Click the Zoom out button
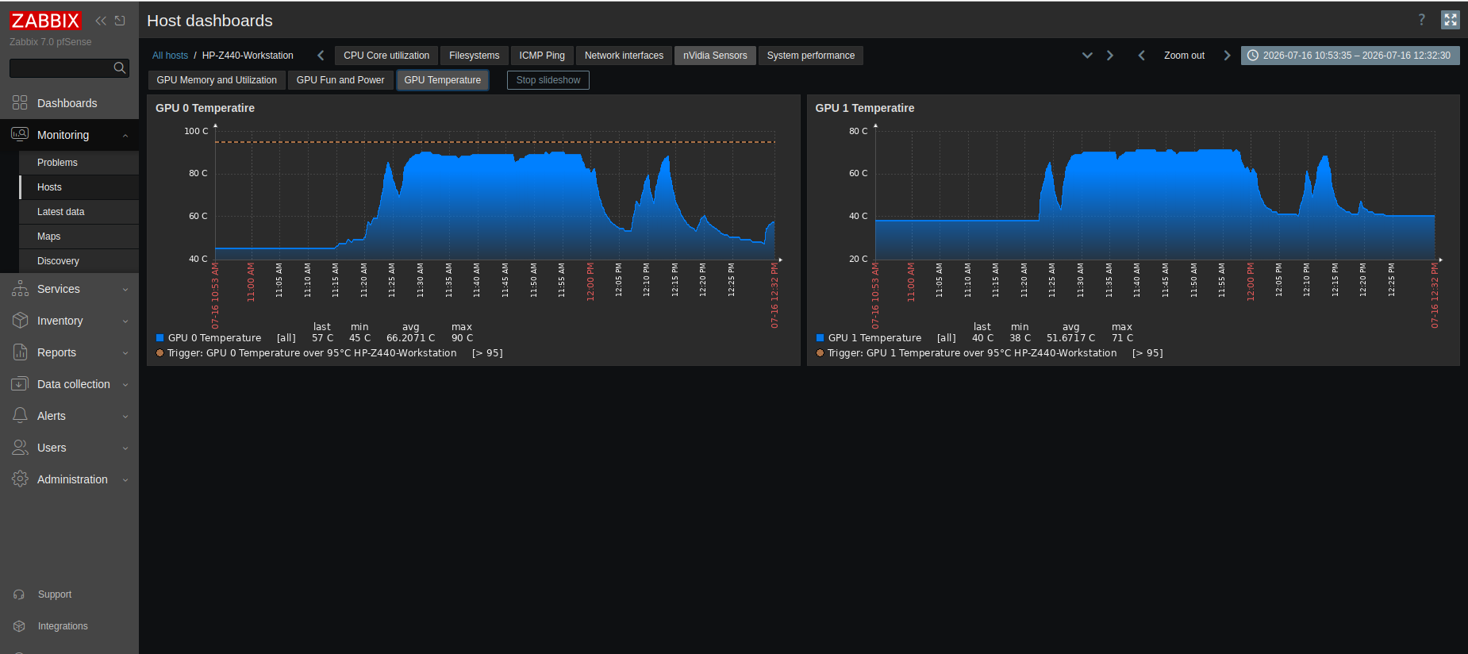1468x654 pixels. (1184, 56)
